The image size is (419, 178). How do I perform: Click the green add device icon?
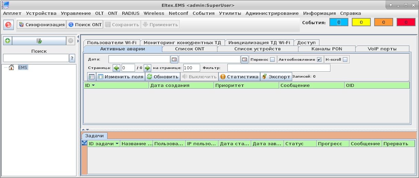pos(7,41)
